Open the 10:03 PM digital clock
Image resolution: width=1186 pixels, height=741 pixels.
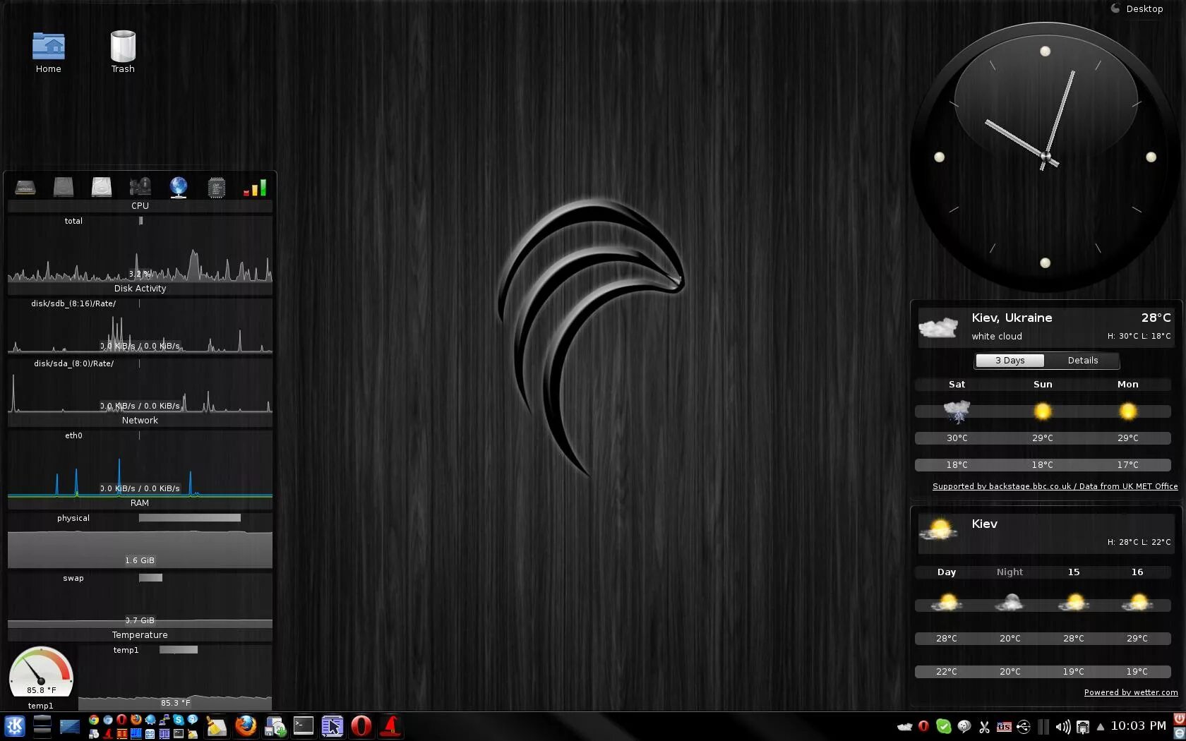(1138, 726)
